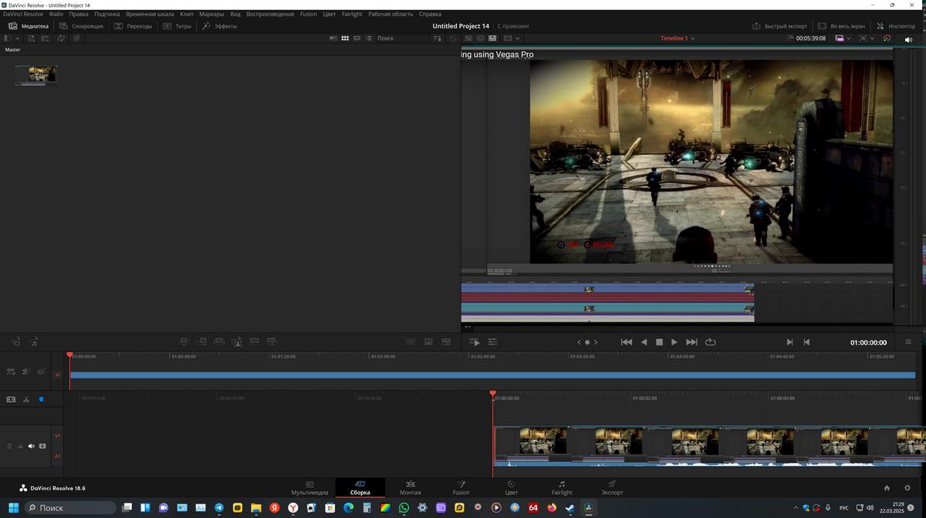The image size is (926, 518).
Task: Toggle the blue marker flag button
Action: click(41, 400)
